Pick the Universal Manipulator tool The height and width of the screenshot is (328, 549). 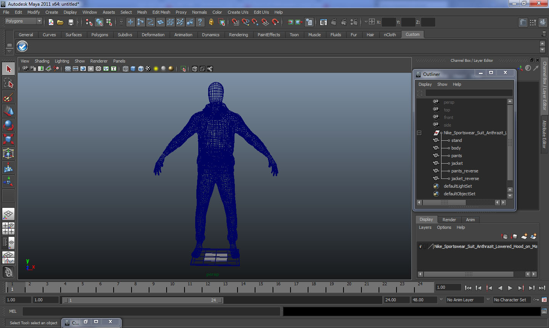tap(8, 153)
